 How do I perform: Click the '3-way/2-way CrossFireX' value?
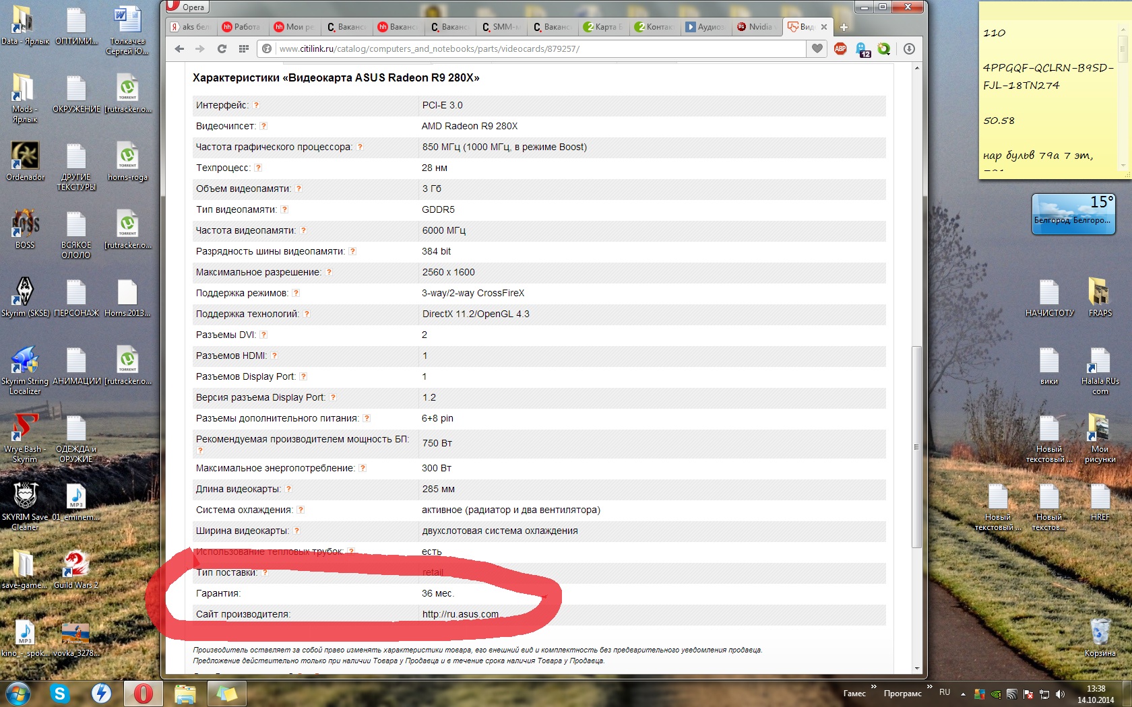pyautogui.click(x=473, y=293)
